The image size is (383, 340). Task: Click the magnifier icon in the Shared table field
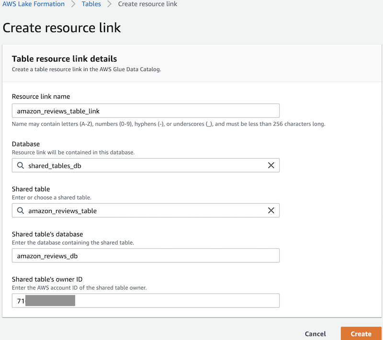point(21,211)
